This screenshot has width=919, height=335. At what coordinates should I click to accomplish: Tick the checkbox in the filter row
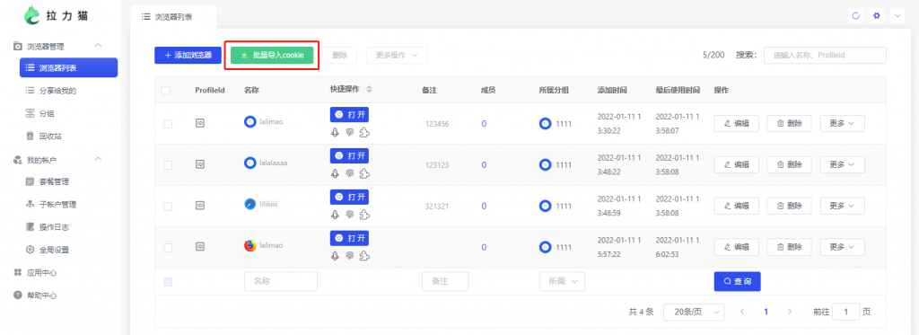click(168, 282)
